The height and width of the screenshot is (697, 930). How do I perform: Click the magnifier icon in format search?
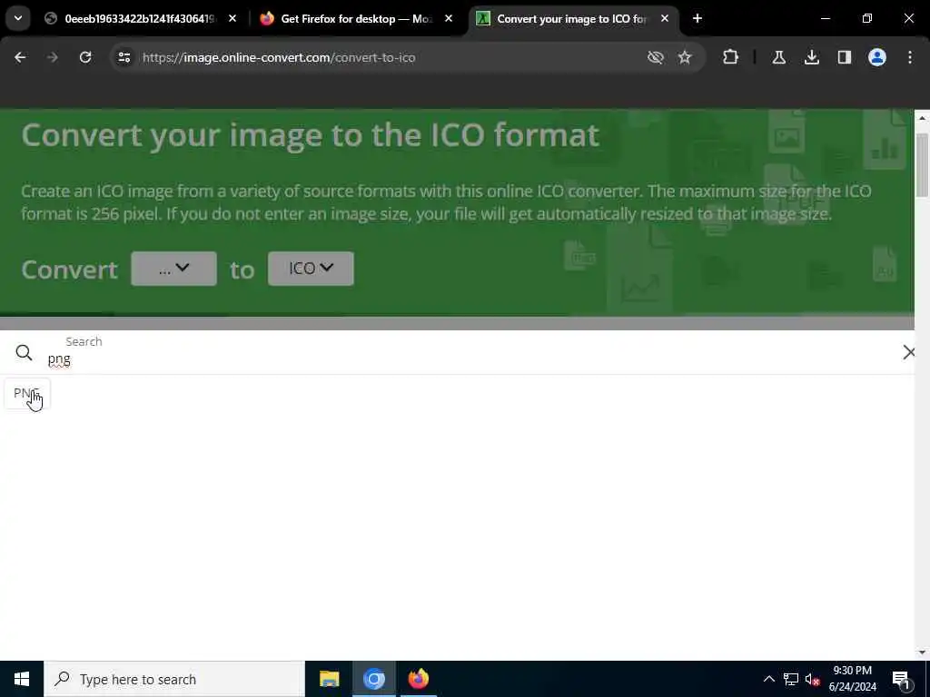pyautogui.click(x=24, y=353)
